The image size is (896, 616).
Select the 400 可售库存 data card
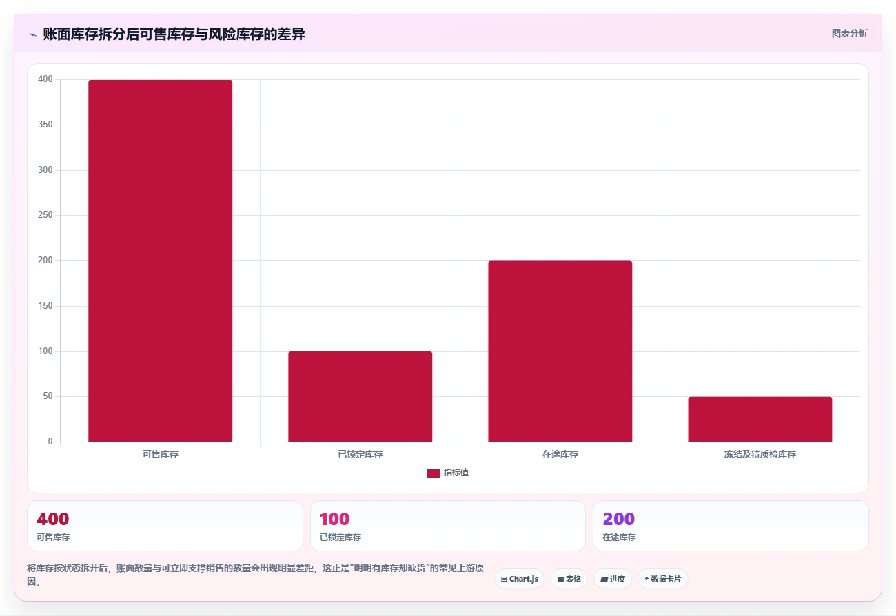point(165,526)
